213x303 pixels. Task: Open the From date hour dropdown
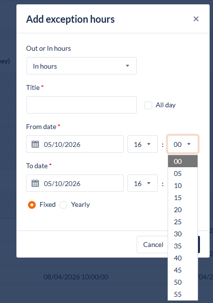coord(142,144)
